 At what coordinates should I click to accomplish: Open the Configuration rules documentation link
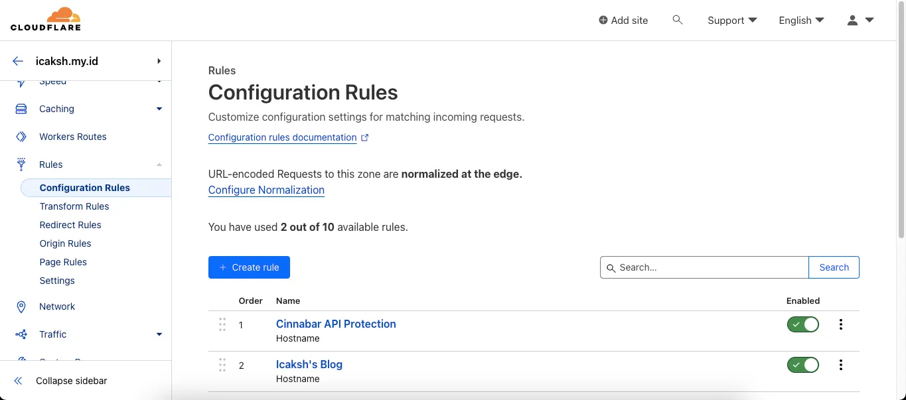(x=283, y=137)
